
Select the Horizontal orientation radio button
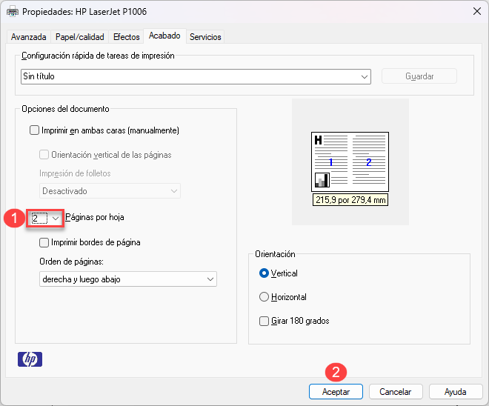click(265, 297)
